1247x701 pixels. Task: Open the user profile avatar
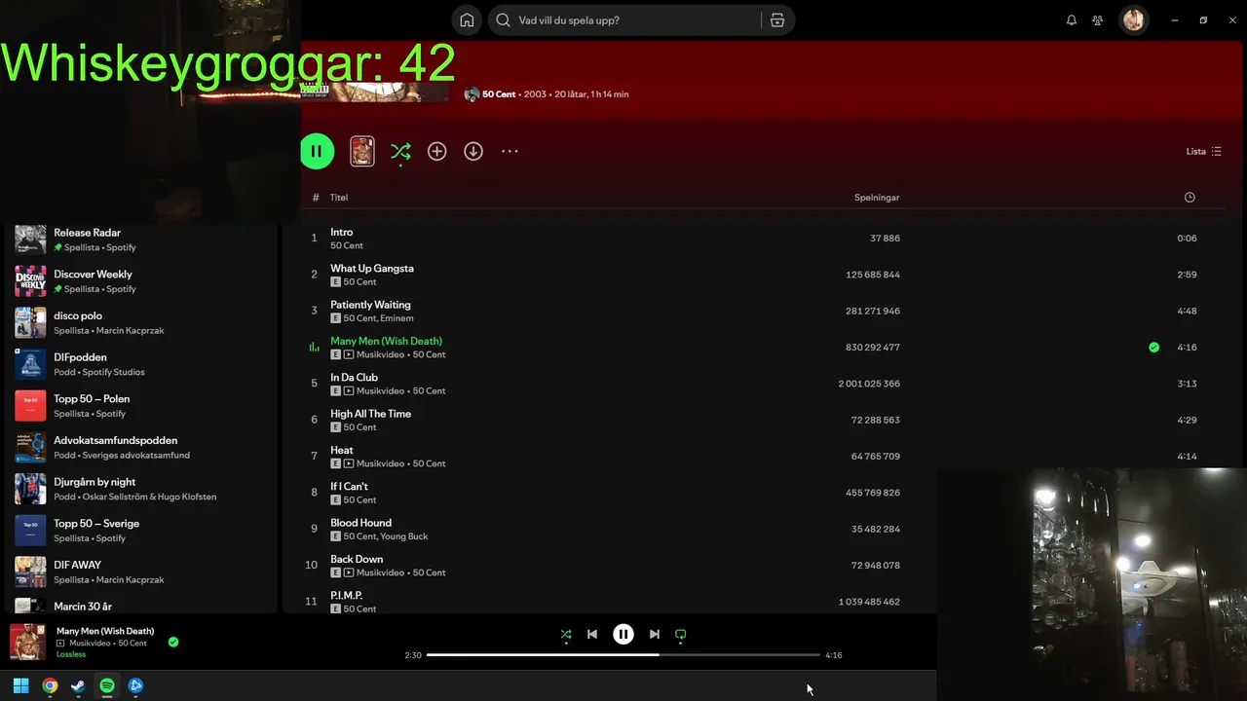(1133, 20)
